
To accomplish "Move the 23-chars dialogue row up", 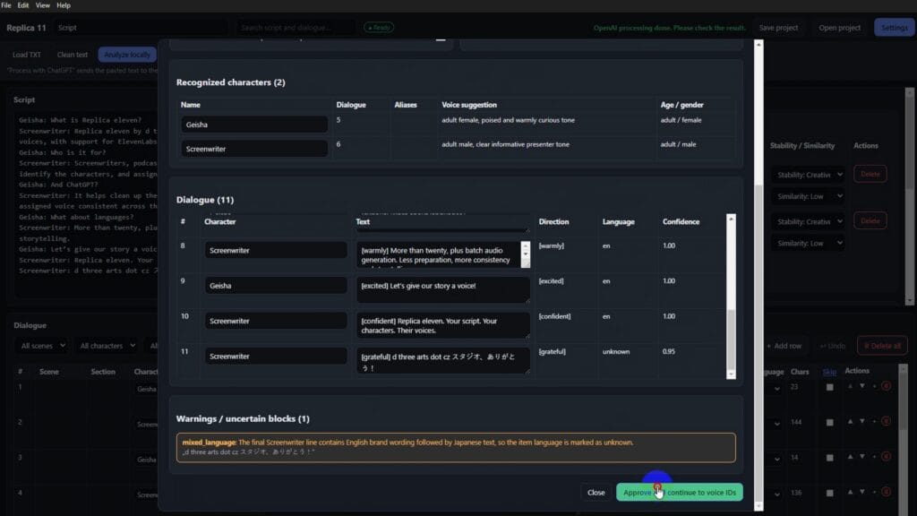I will coord(850,386).
